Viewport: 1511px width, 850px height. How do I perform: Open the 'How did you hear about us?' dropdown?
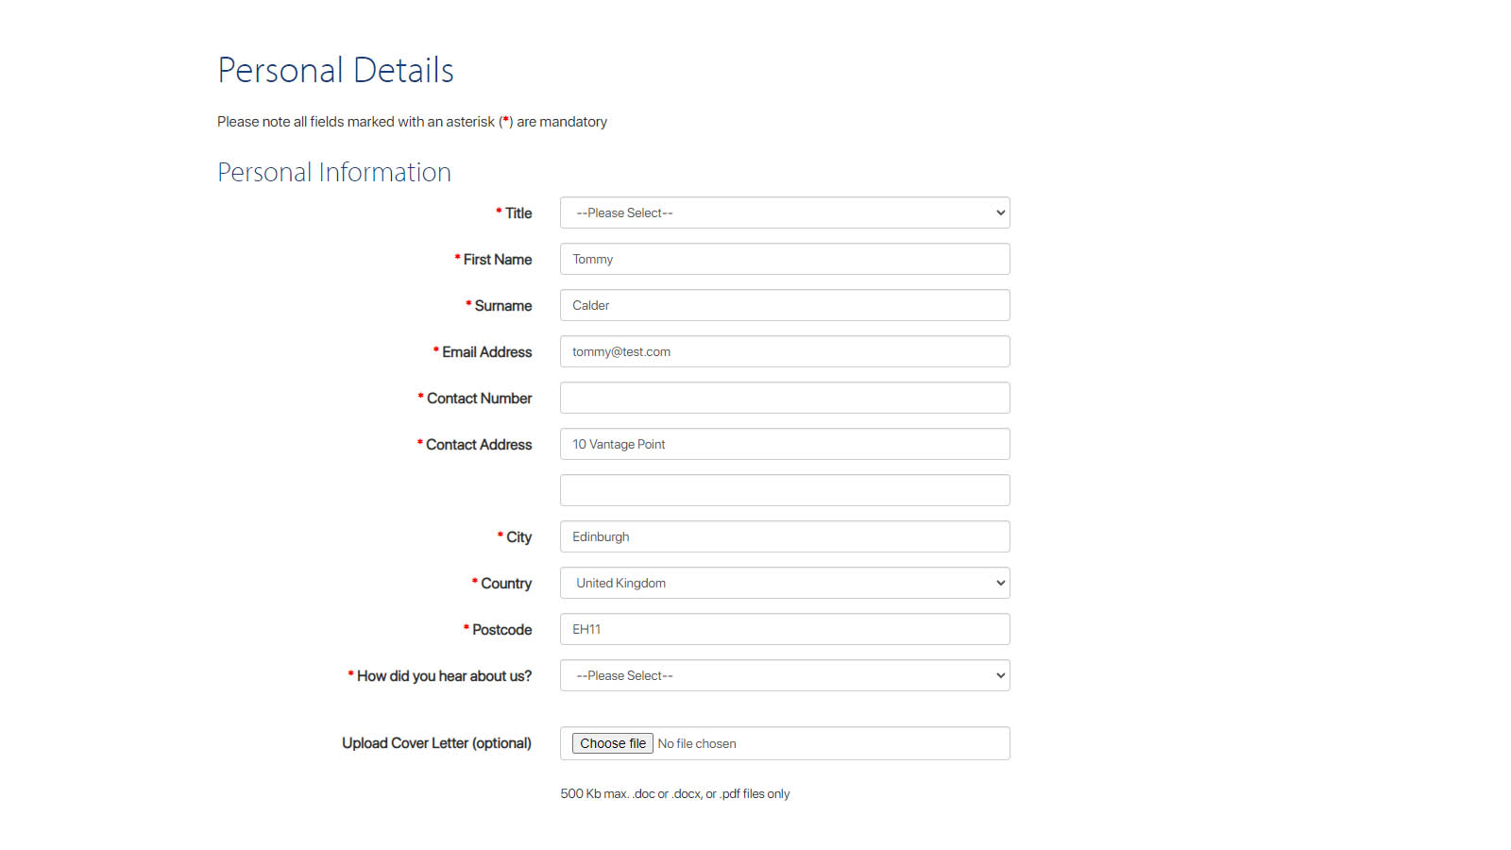784,675
